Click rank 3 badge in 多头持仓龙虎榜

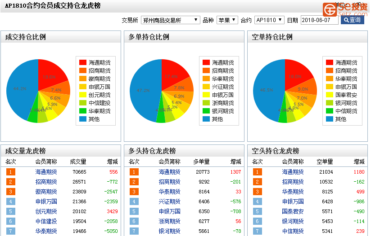pyautogui.click(x=134, y=192)
